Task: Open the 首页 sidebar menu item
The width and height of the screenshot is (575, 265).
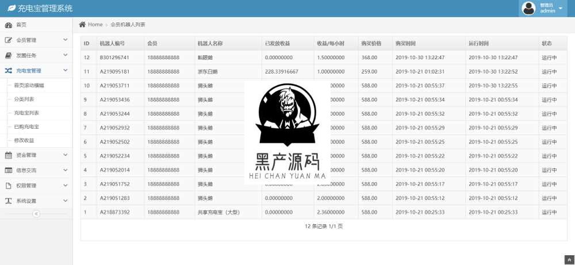Action: coord(36,25)
